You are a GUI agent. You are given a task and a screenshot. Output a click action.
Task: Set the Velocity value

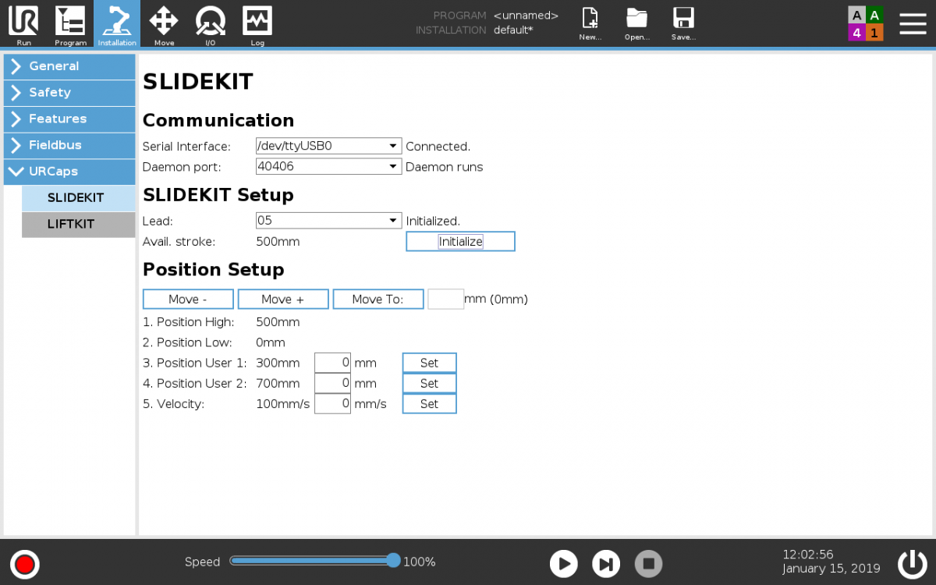pos(430,404)
